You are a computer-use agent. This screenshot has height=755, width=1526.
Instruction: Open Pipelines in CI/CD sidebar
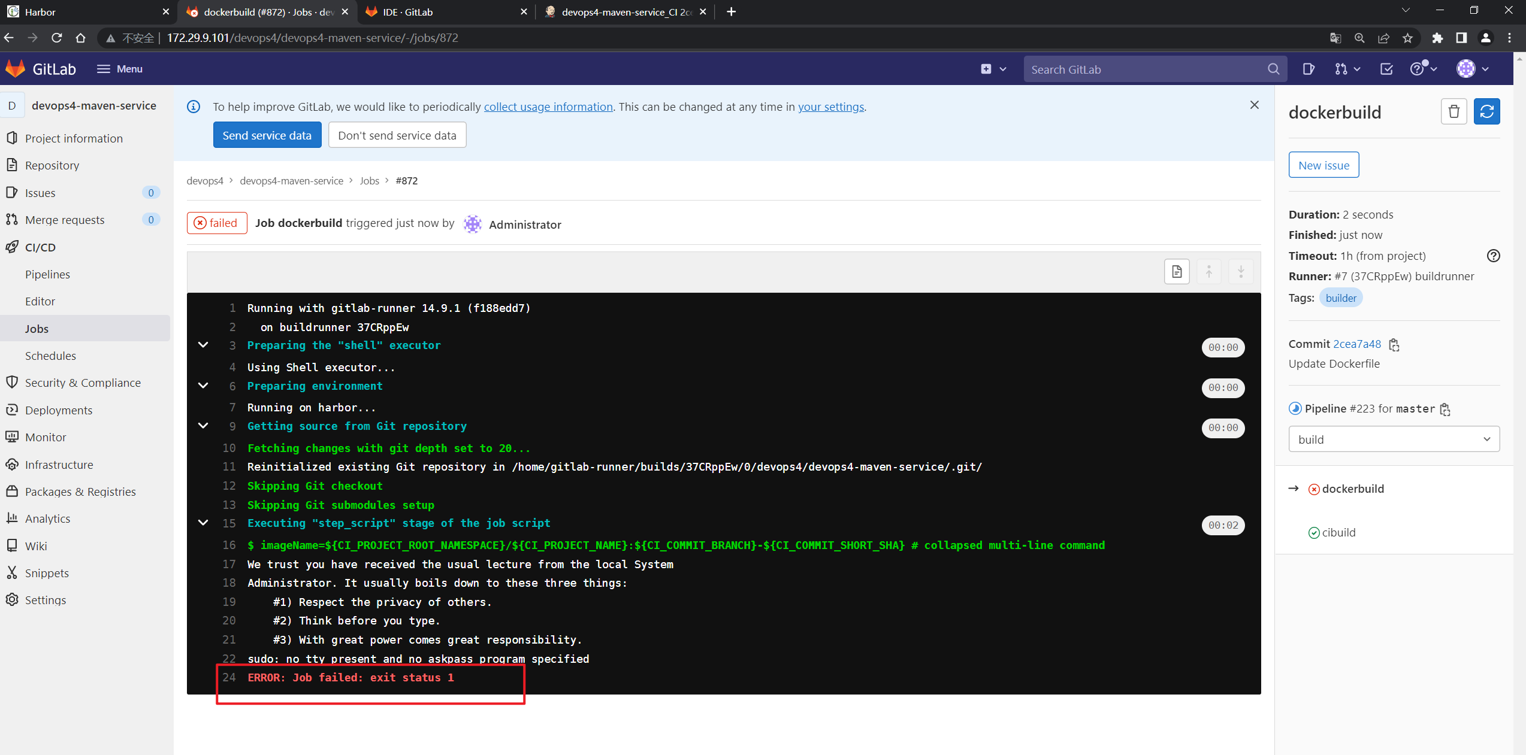pos(47,274)
